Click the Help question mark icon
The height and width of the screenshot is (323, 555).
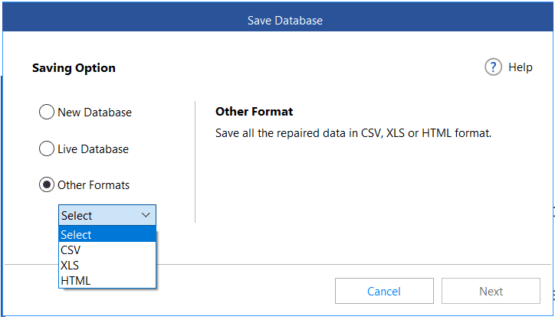[x=493, y=67]
